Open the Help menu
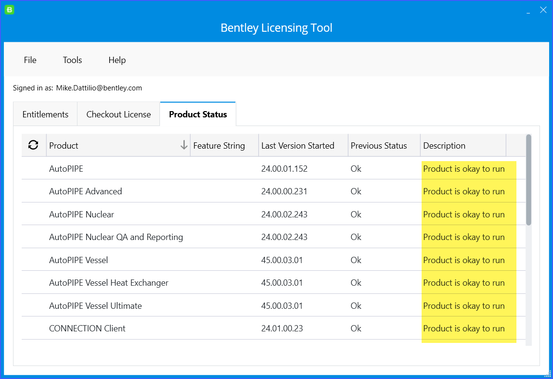553x379 pixels. [117, 60]
